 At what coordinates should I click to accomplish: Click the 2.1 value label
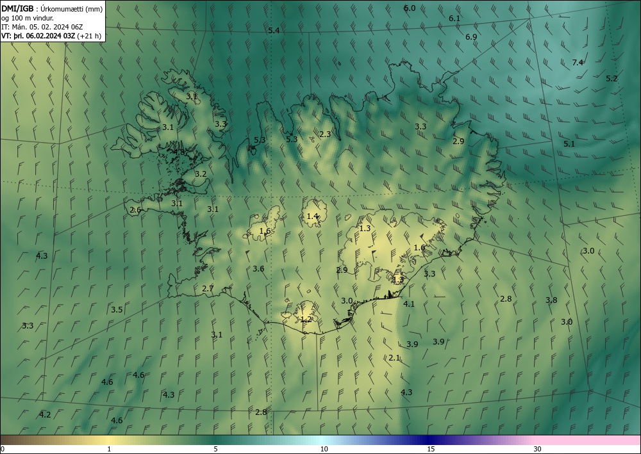pos(394,358)
